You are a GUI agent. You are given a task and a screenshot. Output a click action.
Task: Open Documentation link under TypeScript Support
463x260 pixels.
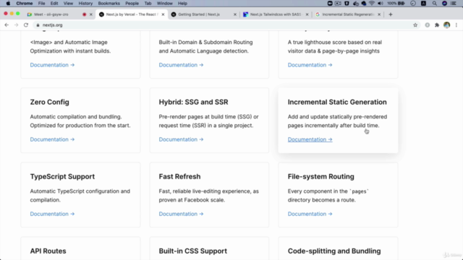[52, 214]
